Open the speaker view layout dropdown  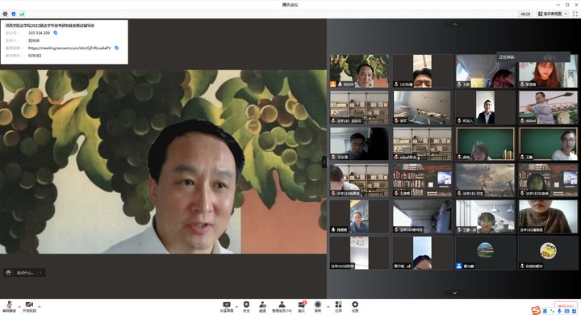[x=553, y=14]
